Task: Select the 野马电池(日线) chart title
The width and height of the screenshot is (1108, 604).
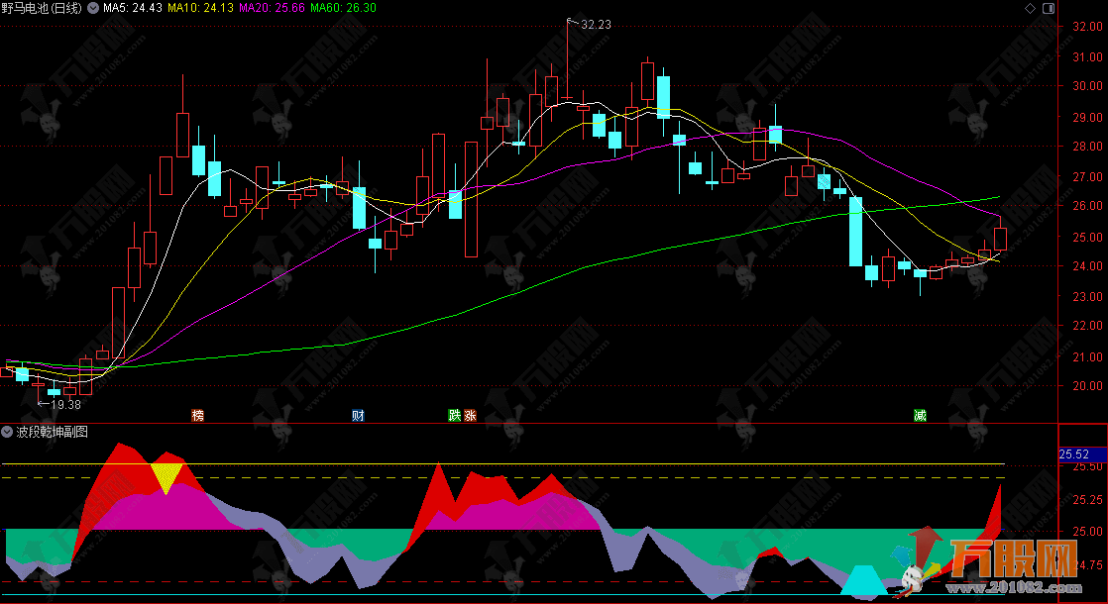Action: [42, 9]
